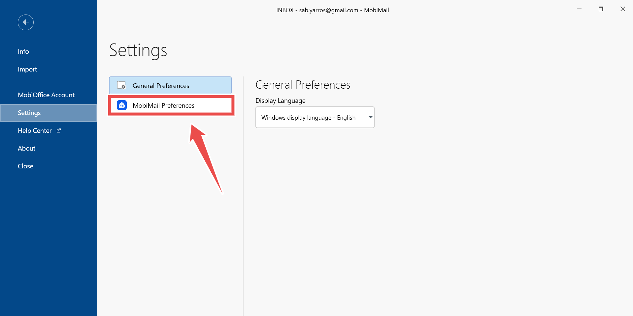Select Windows display language combo box
633x316 pixels.
click(x=315, y=117)
